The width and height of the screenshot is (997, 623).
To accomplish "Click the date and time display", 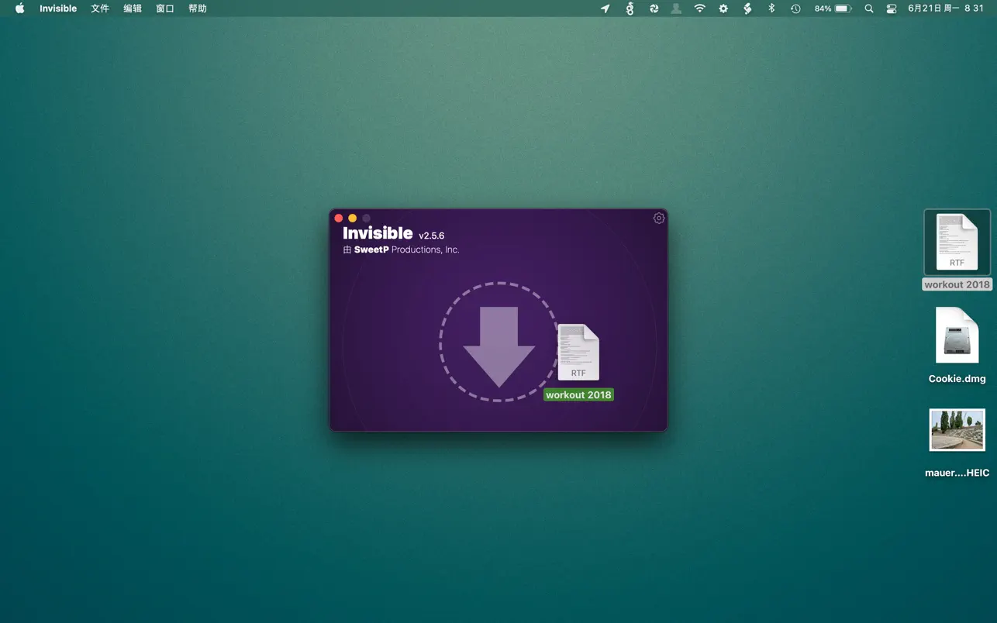I will [x=946, y=9].
